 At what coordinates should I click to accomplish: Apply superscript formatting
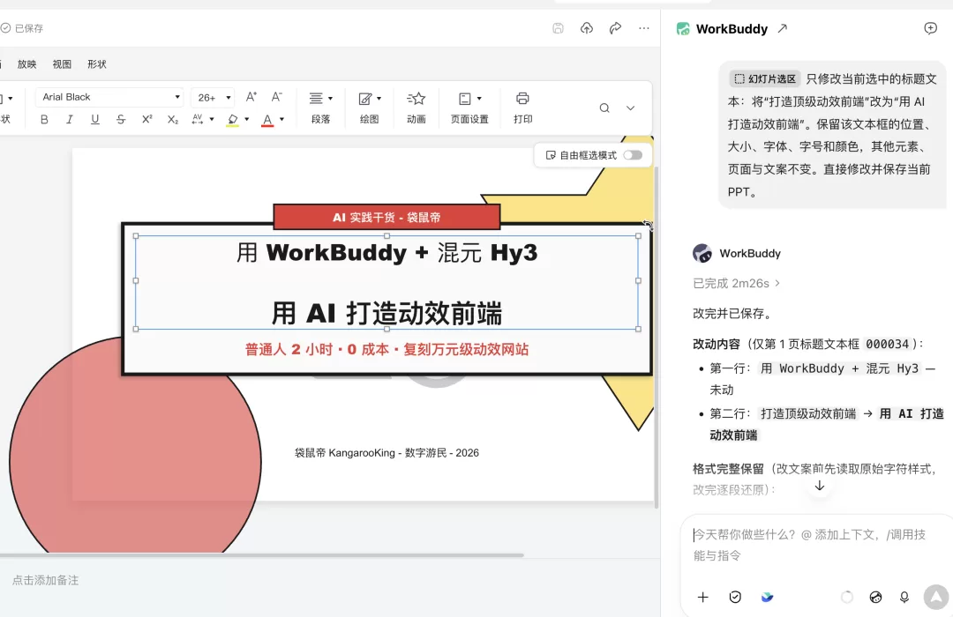[146, 120]
